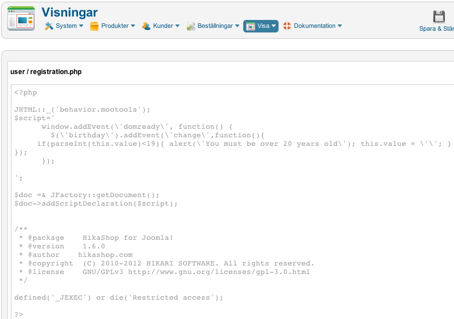
Task: Click the Beställningar notepad icon
Action: click(x=191, y=26)
